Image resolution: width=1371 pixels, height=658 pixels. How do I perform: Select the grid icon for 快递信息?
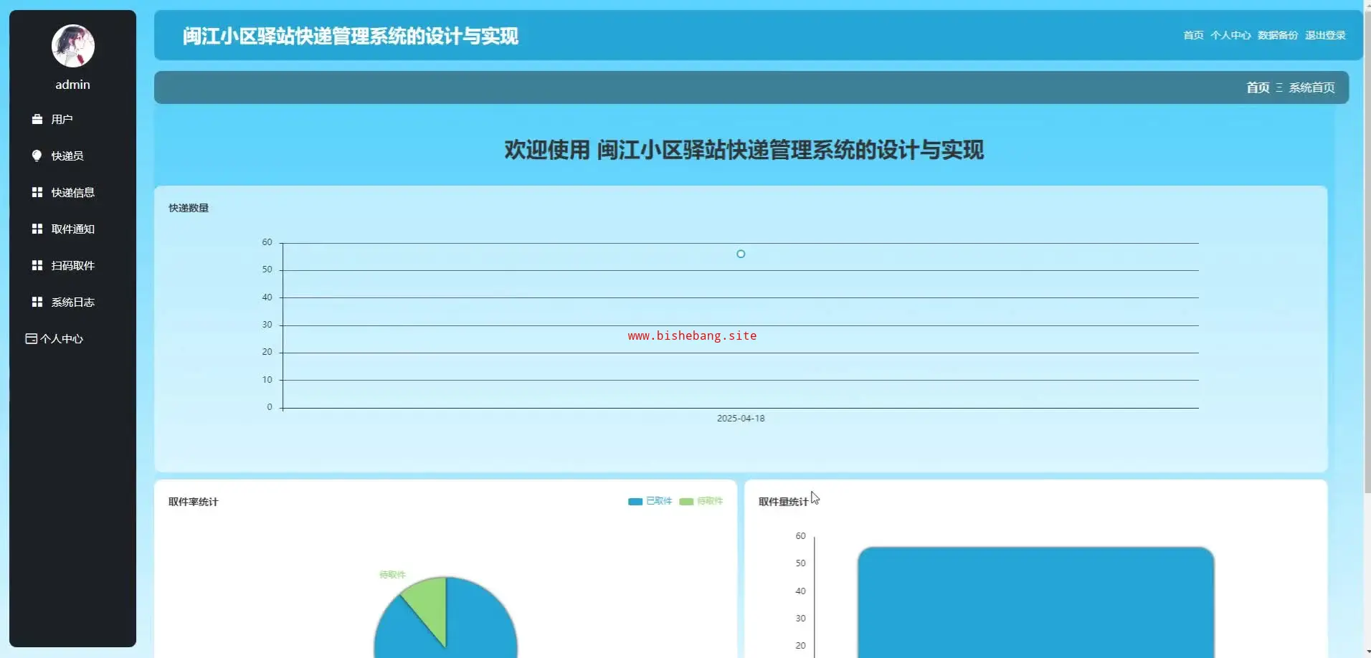[37, 192]
